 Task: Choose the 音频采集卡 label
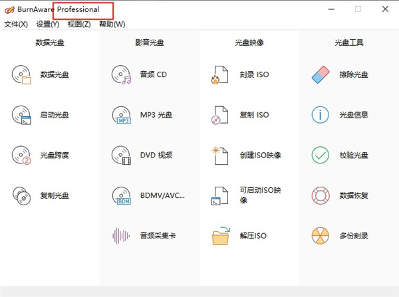click(158, 236)
